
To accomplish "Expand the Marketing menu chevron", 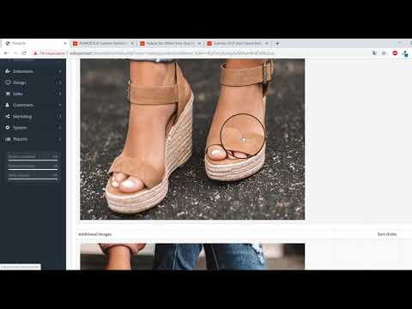I will click(60, 117).
